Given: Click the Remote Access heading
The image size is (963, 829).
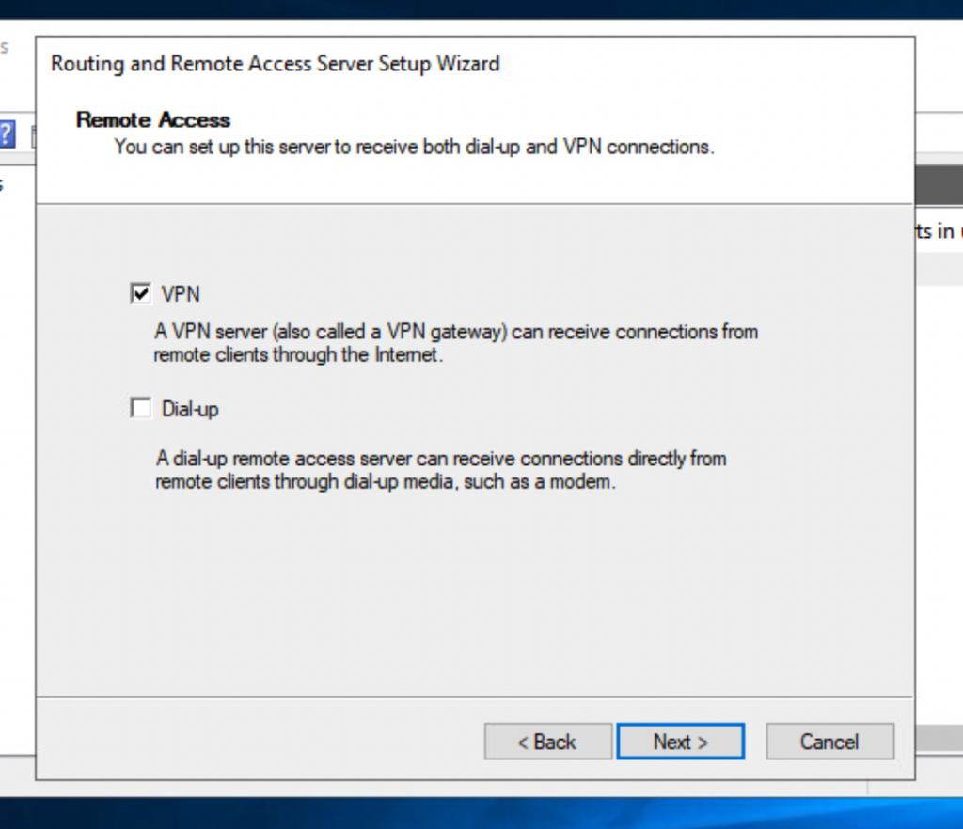Looking at the screenshot, I should coord(152,120).
